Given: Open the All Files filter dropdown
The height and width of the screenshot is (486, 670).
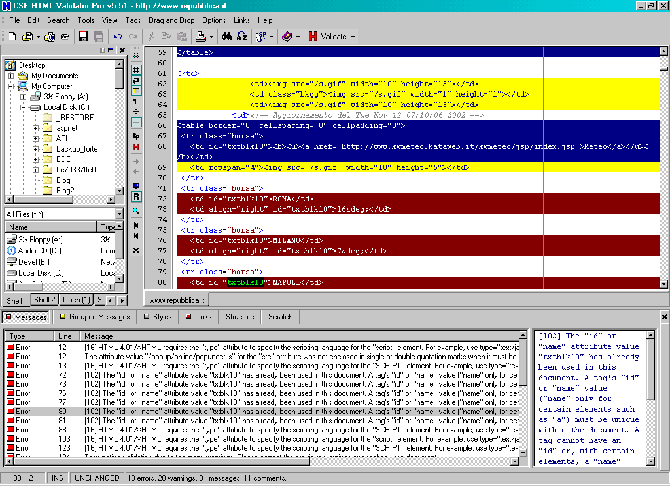Looking at the screenshot, I should pyautogui.click(x=119, y=214).
